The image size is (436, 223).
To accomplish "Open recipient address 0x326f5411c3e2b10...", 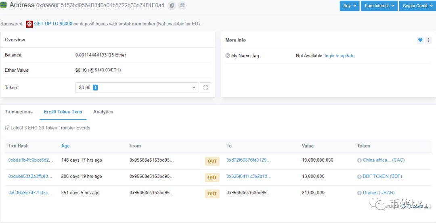I will (x=249, y=177).
